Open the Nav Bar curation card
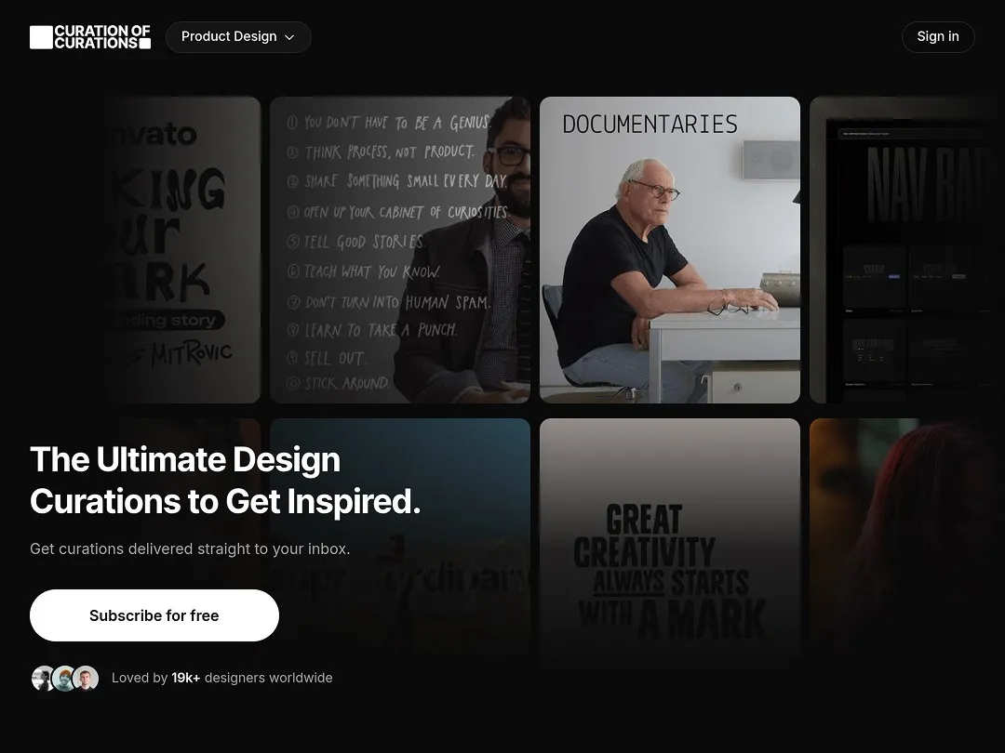 [907, 250]
